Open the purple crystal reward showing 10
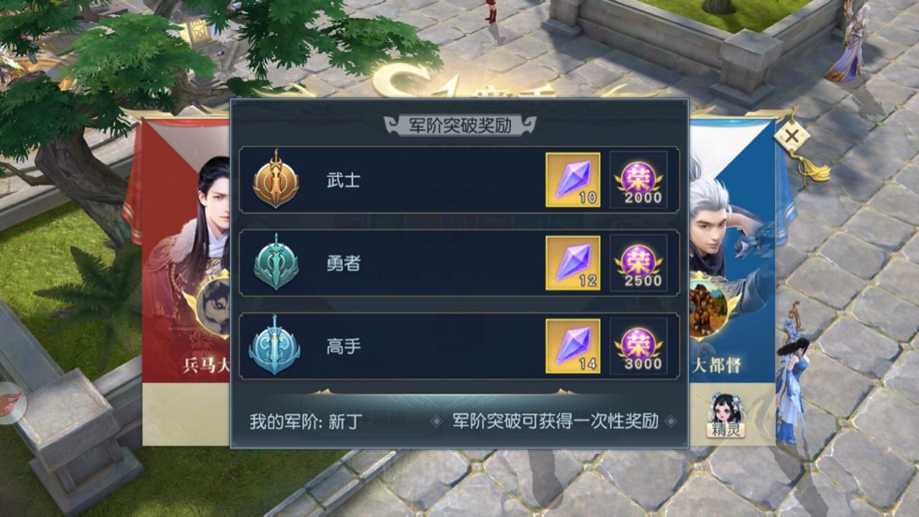 (573, 180)
